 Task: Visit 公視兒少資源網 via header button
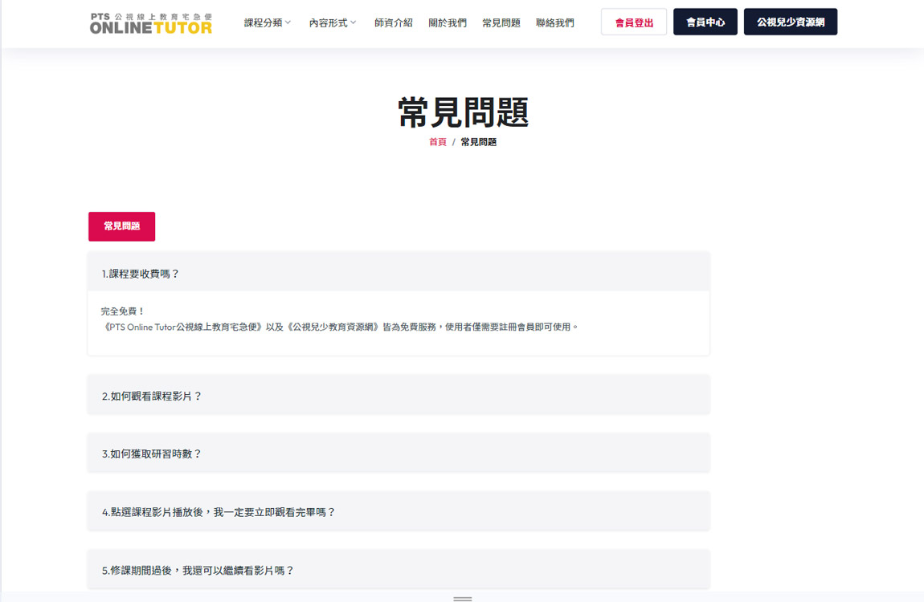pyautogui.click(x=790, y=22)
